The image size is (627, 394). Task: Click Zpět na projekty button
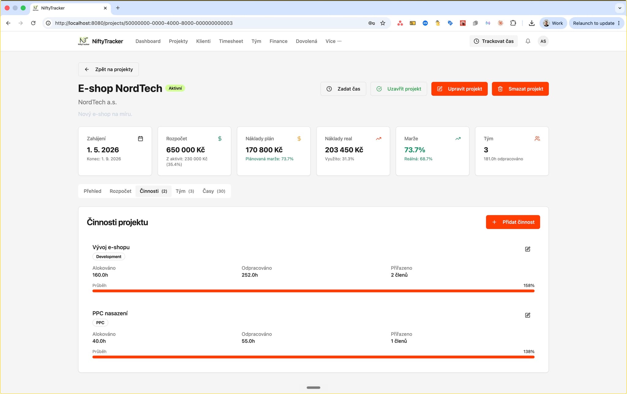tap(108, 69)
